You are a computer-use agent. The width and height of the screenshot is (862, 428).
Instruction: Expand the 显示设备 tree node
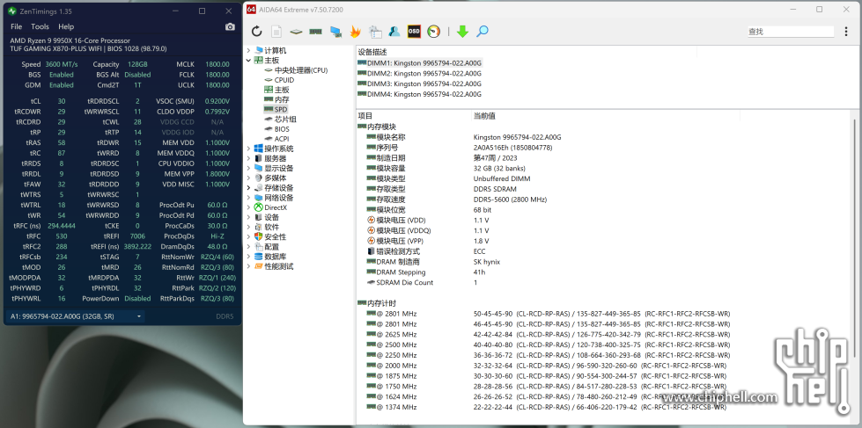pos(249,169)
